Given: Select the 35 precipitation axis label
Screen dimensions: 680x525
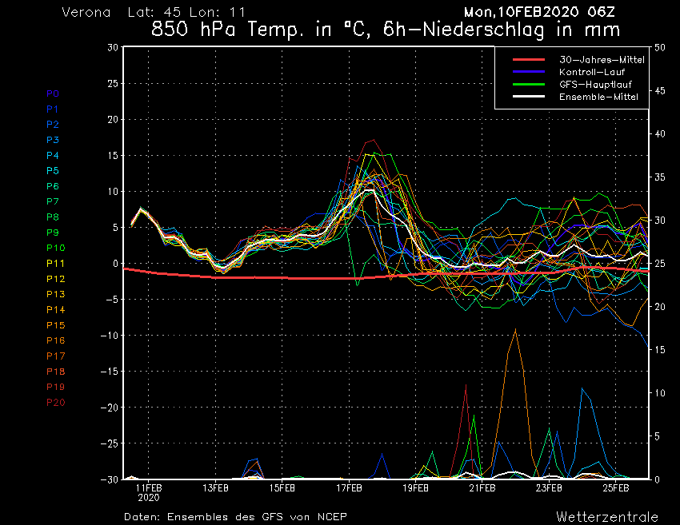Looking at the screenshot, I should click(660, 177).
